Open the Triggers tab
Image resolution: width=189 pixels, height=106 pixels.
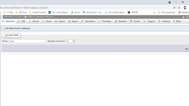tap(149, 21)
